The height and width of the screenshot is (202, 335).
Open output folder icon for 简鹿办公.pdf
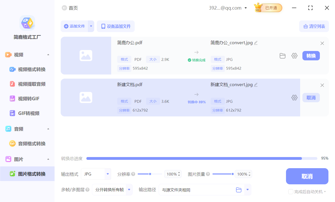pos(282,56)
